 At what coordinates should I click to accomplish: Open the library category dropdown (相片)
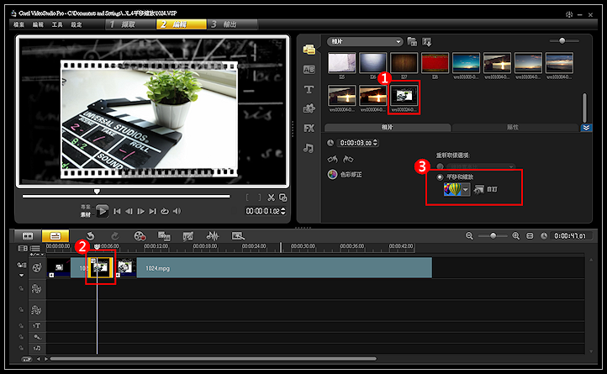click(x=365, y=41)
